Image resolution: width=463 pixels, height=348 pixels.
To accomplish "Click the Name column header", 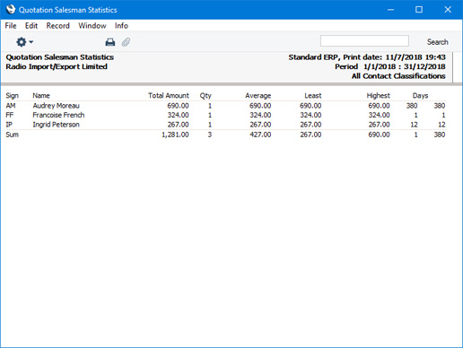I will (x=41, y=96).
